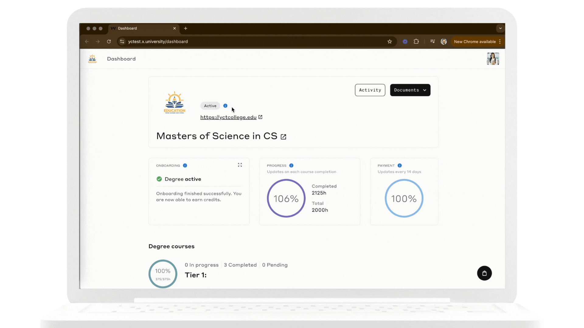
Task: Visit the yctcollege.edu link
Action: click(228, 117)
